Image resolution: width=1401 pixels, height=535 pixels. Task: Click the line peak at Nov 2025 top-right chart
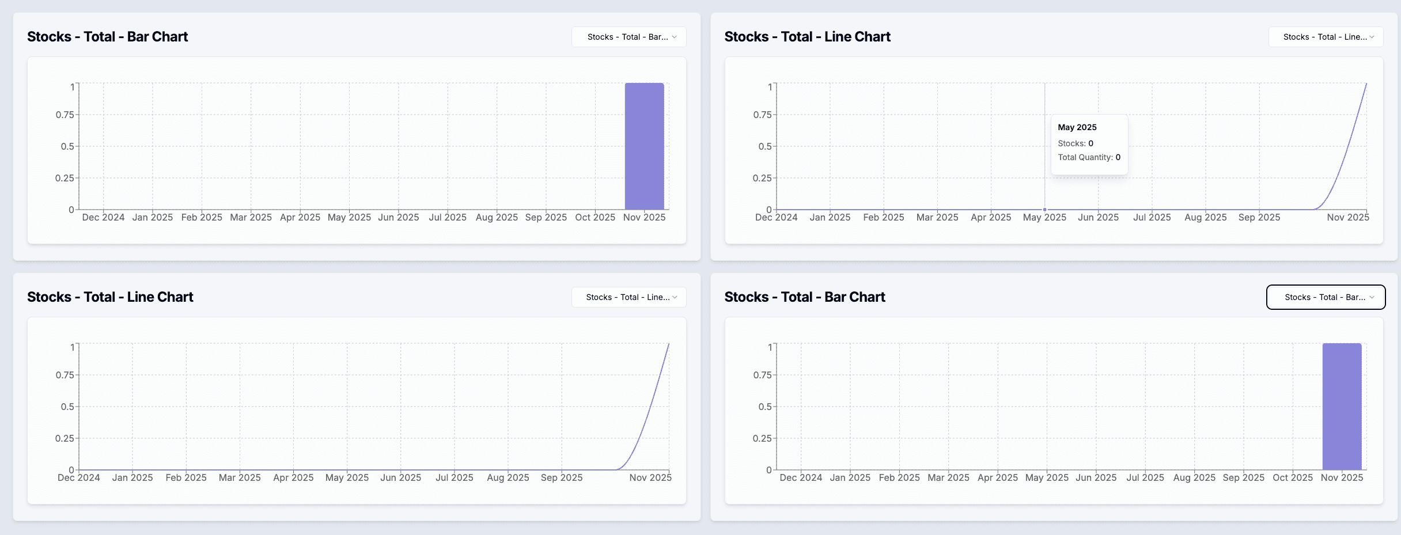[1366, 85]
